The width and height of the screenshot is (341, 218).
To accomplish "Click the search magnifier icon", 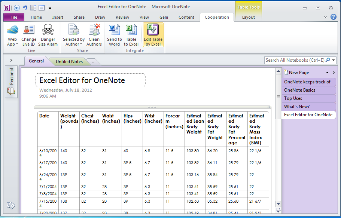I will 328,60.
